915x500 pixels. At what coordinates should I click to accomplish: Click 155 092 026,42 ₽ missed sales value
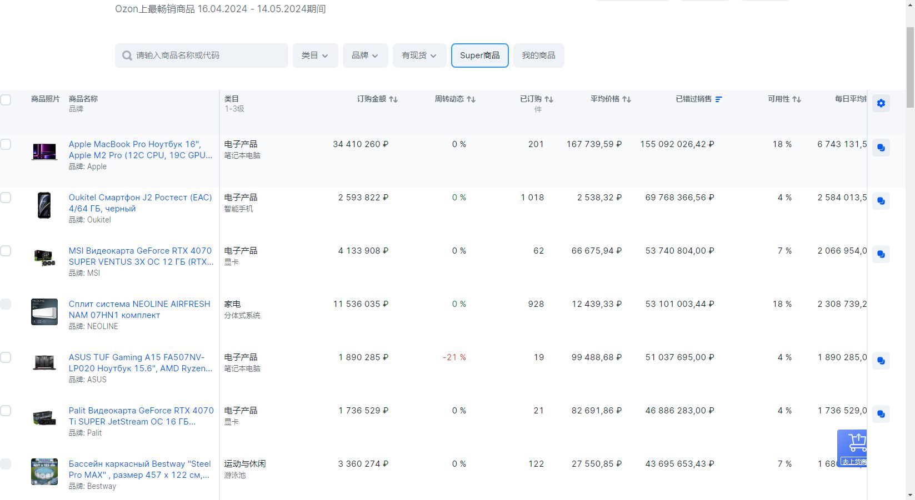(677, 144)
